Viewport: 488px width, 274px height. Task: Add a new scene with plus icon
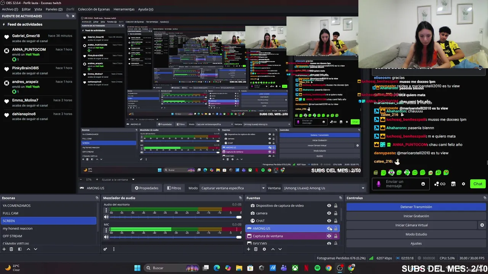[x=4, y=249]
